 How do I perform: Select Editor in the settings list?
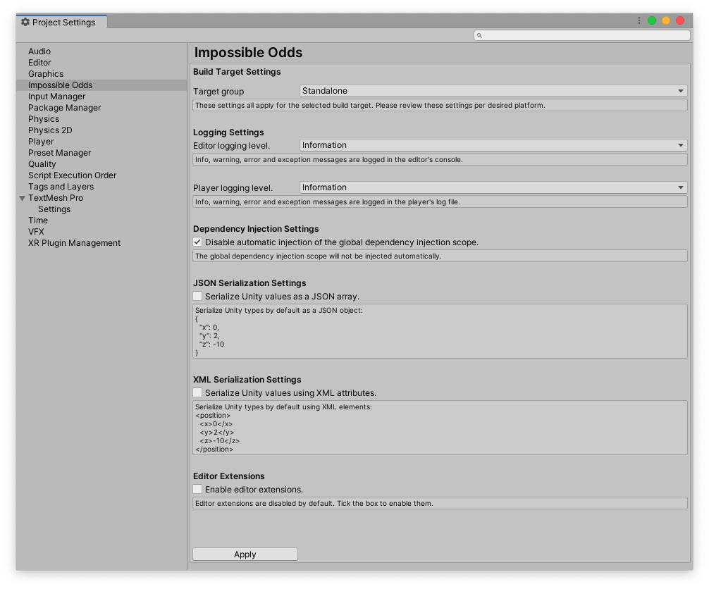[39, 63]
